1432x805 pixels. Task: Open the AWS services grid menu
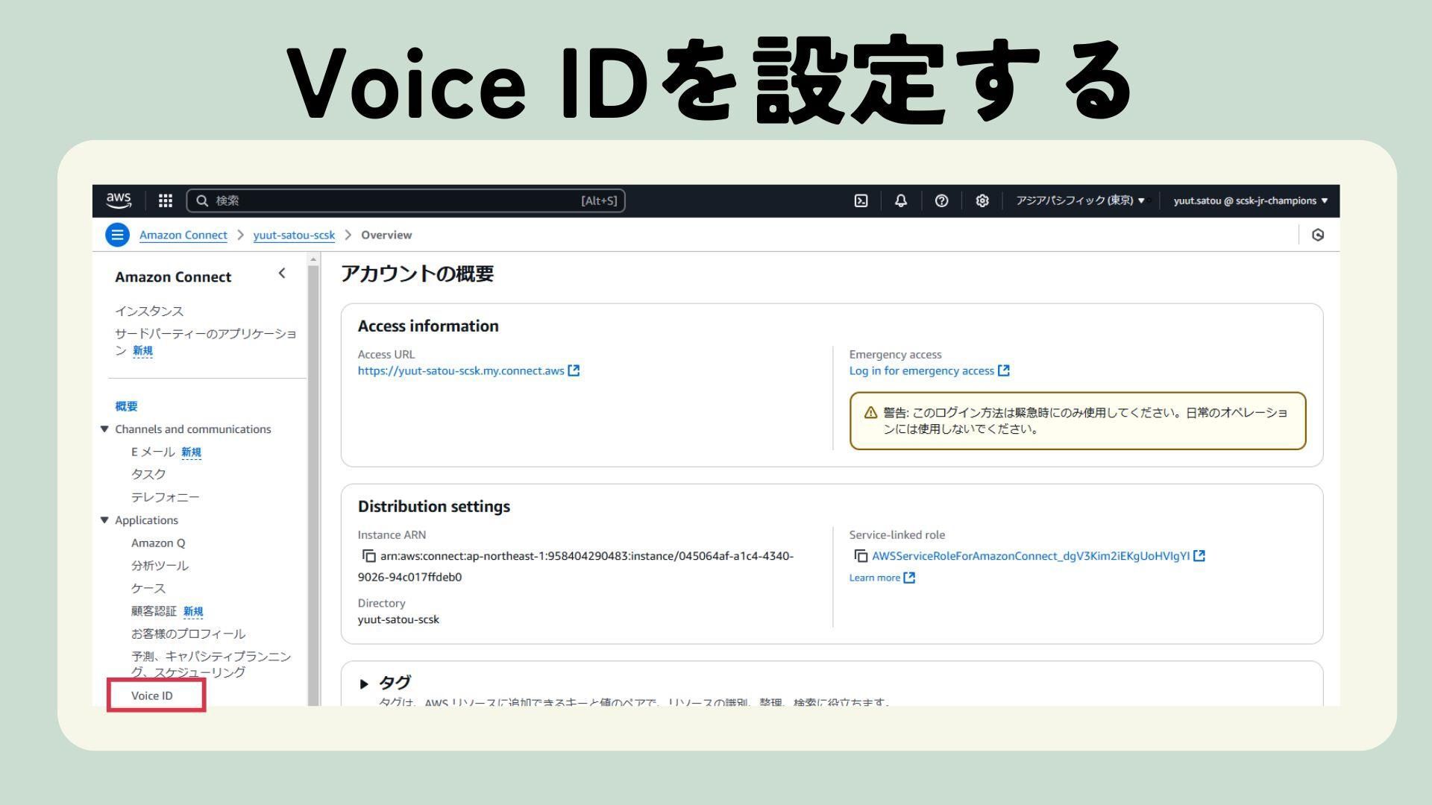166,201
